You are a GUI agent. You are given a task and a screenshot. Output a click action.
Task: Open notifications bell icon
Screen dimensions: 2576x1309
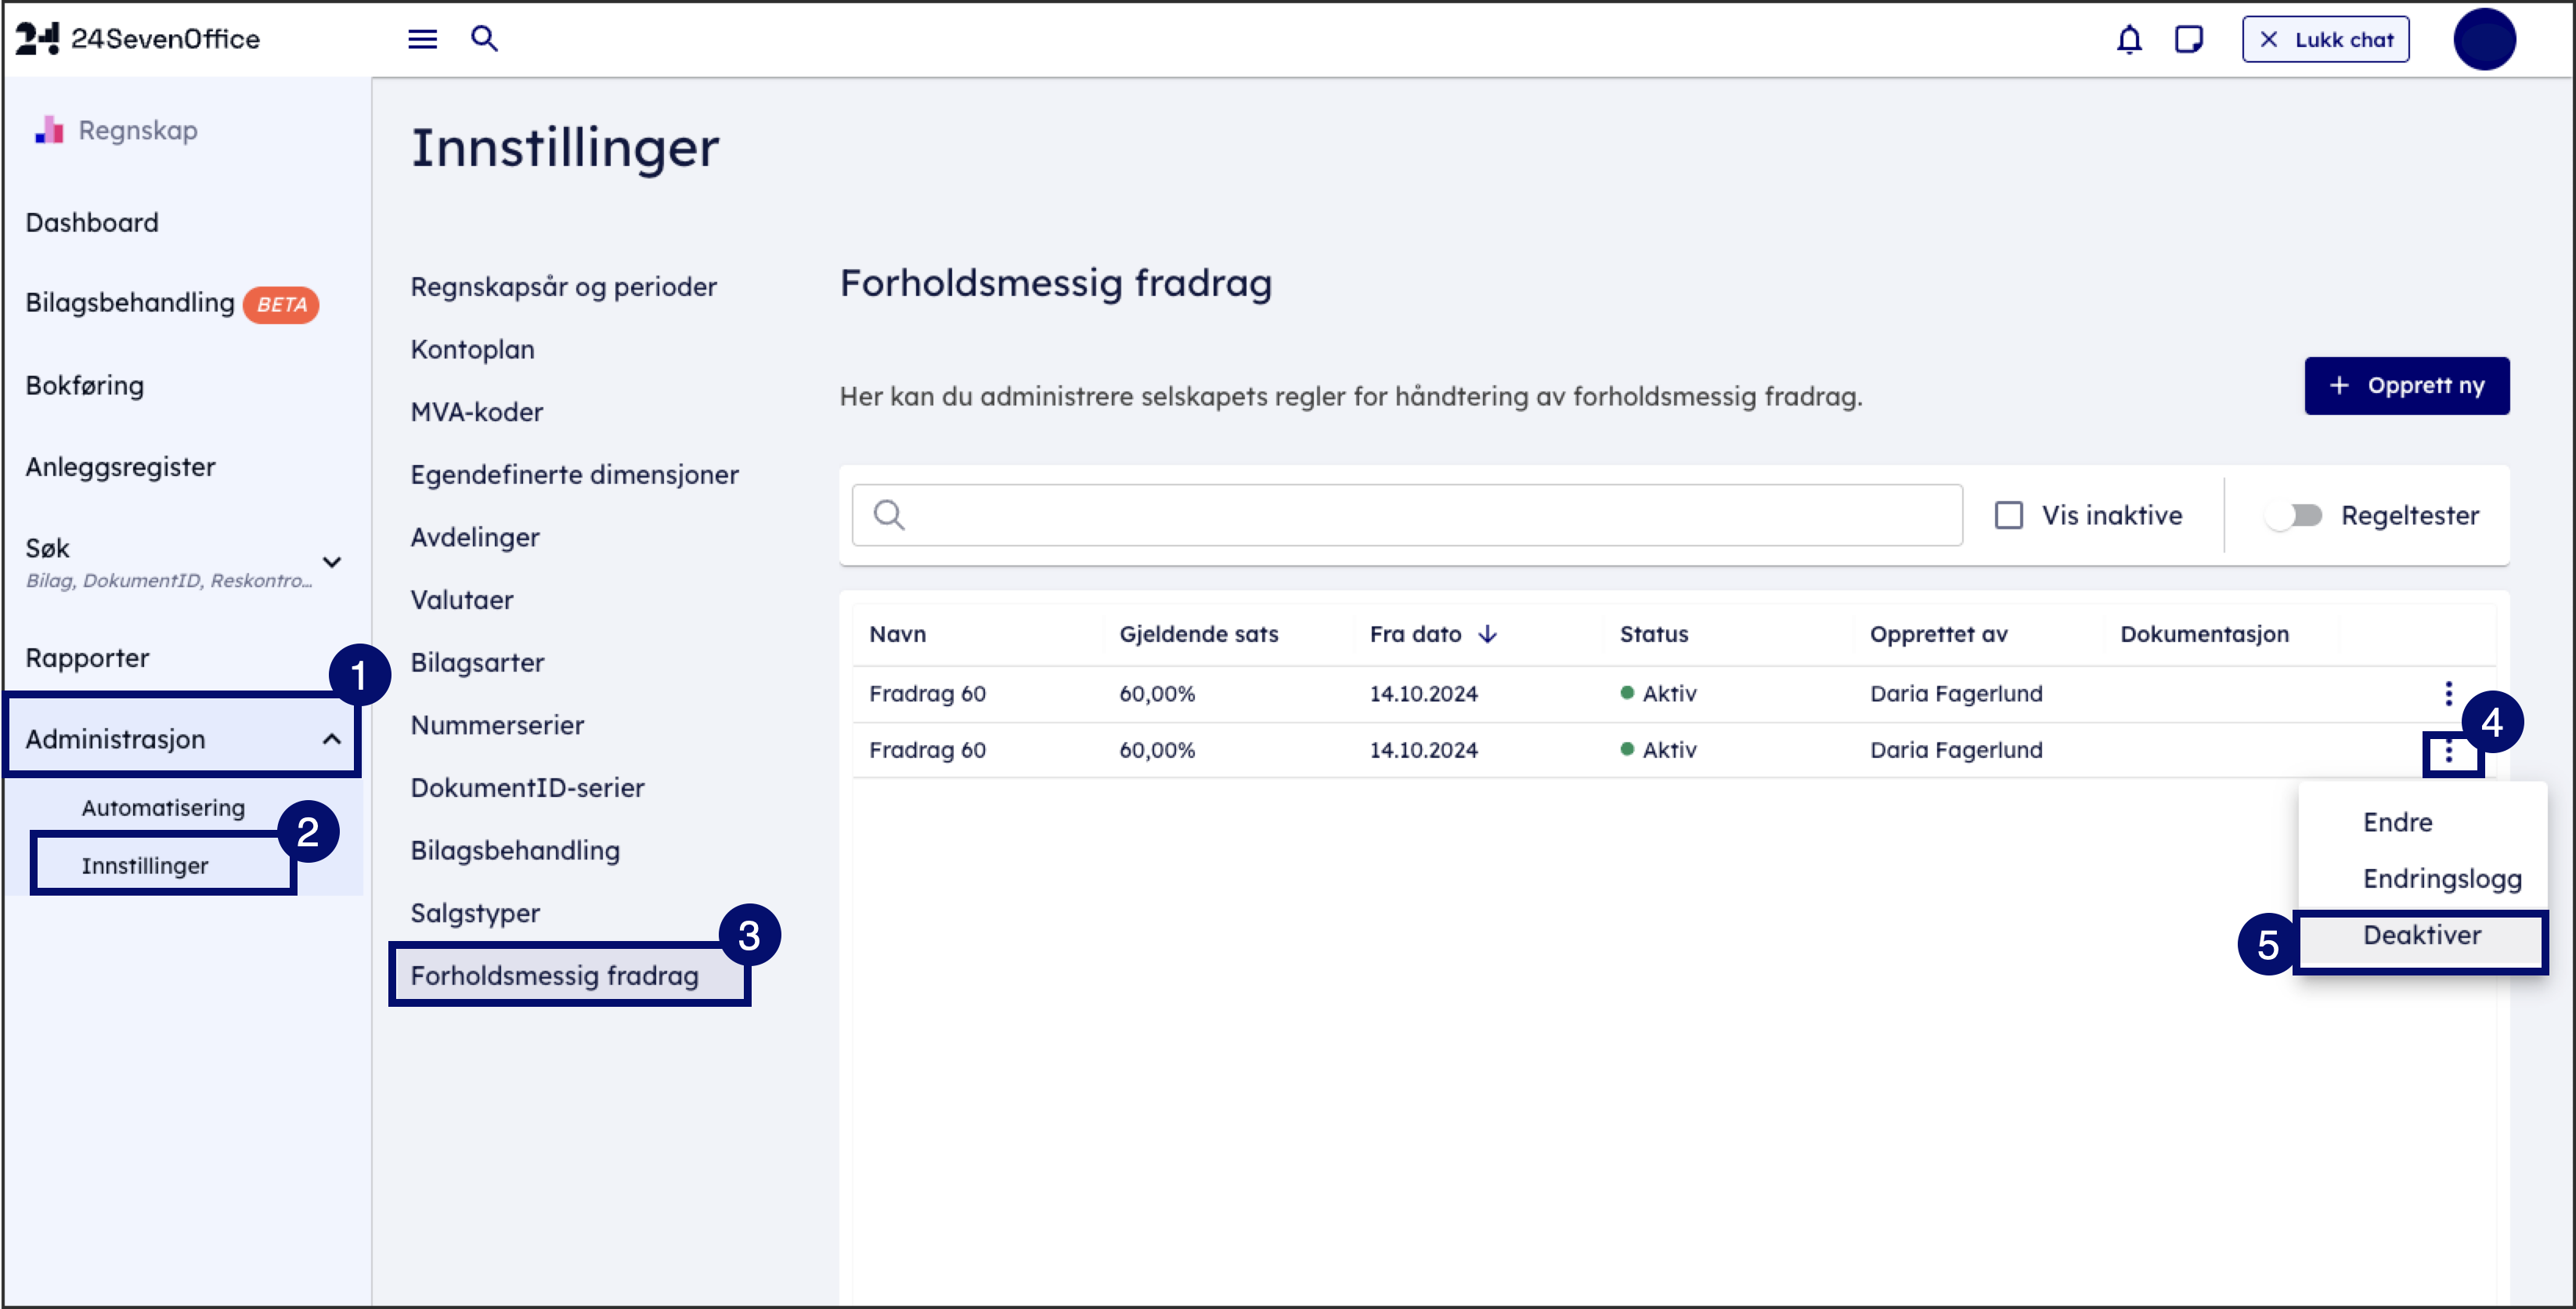pos(2128,40)
